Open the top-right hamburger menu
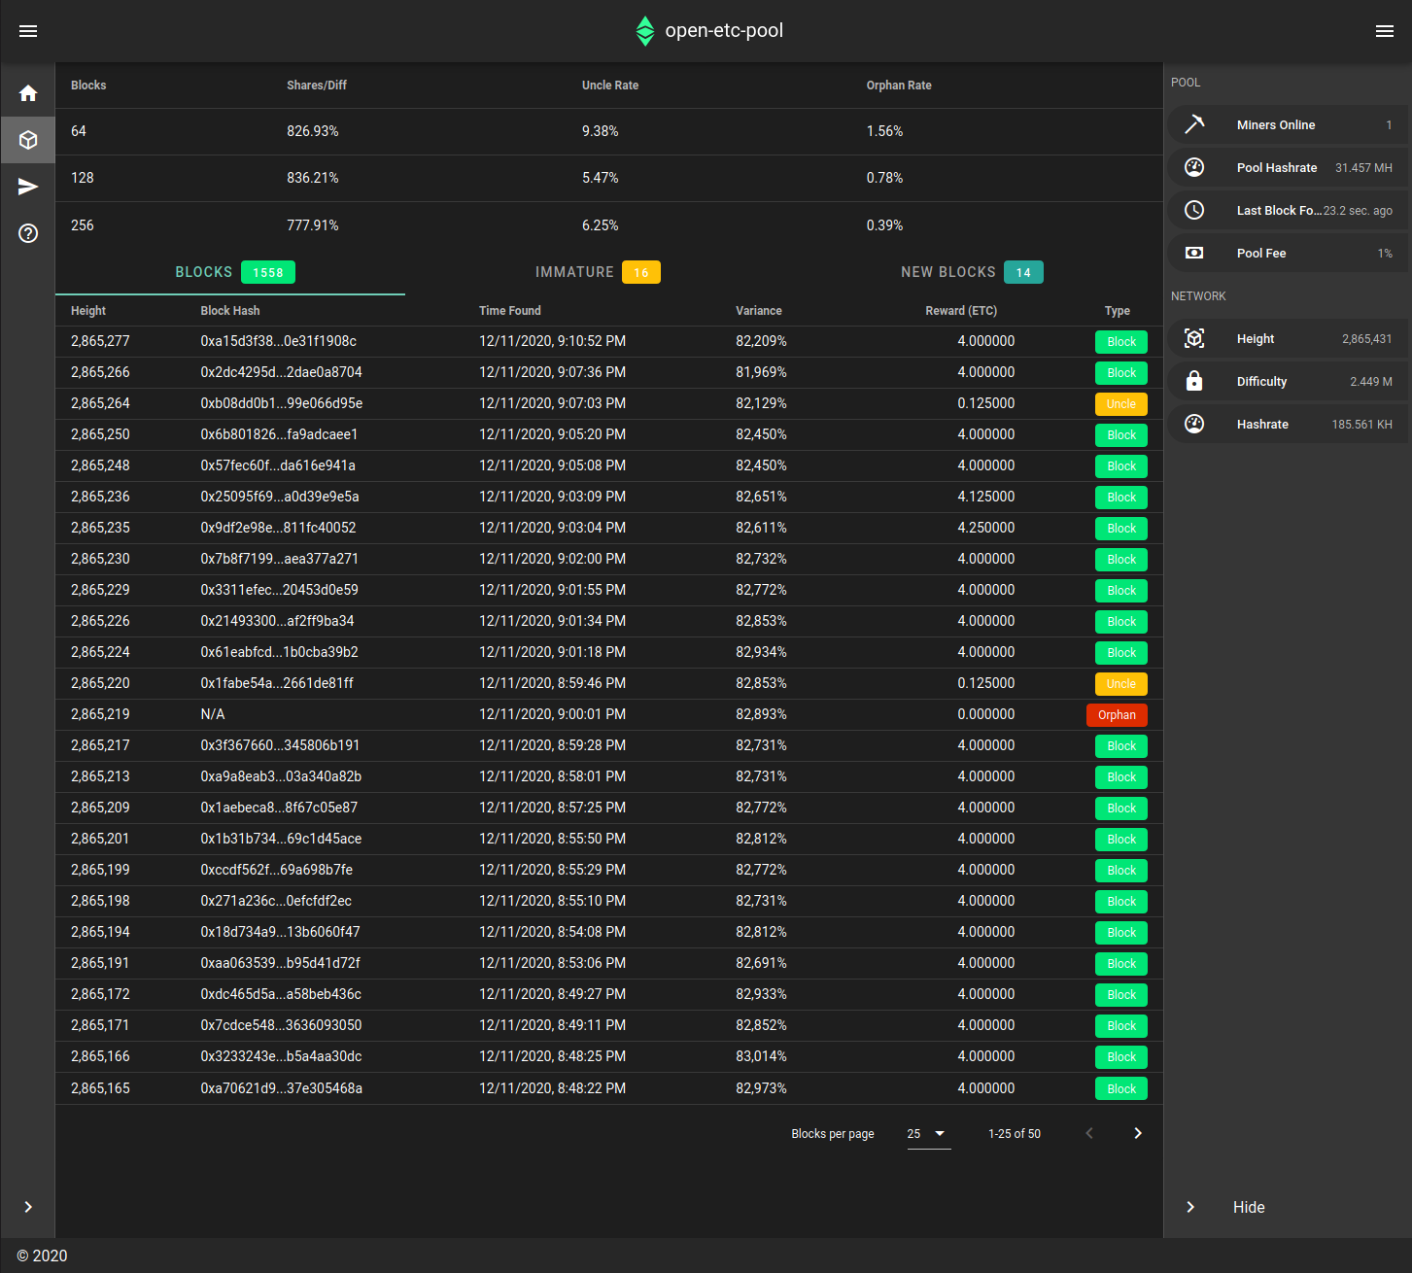Viewport: 1412px width, 1273px height. coord(1385,30)
